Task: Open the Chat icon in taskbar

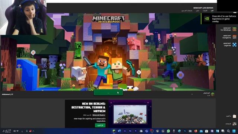Action: click(x=212, y=131)
